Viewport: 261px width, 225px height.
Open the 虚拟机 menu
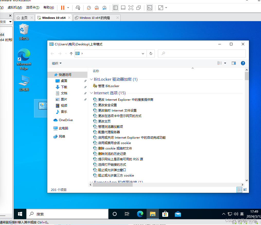coord(15,7)
